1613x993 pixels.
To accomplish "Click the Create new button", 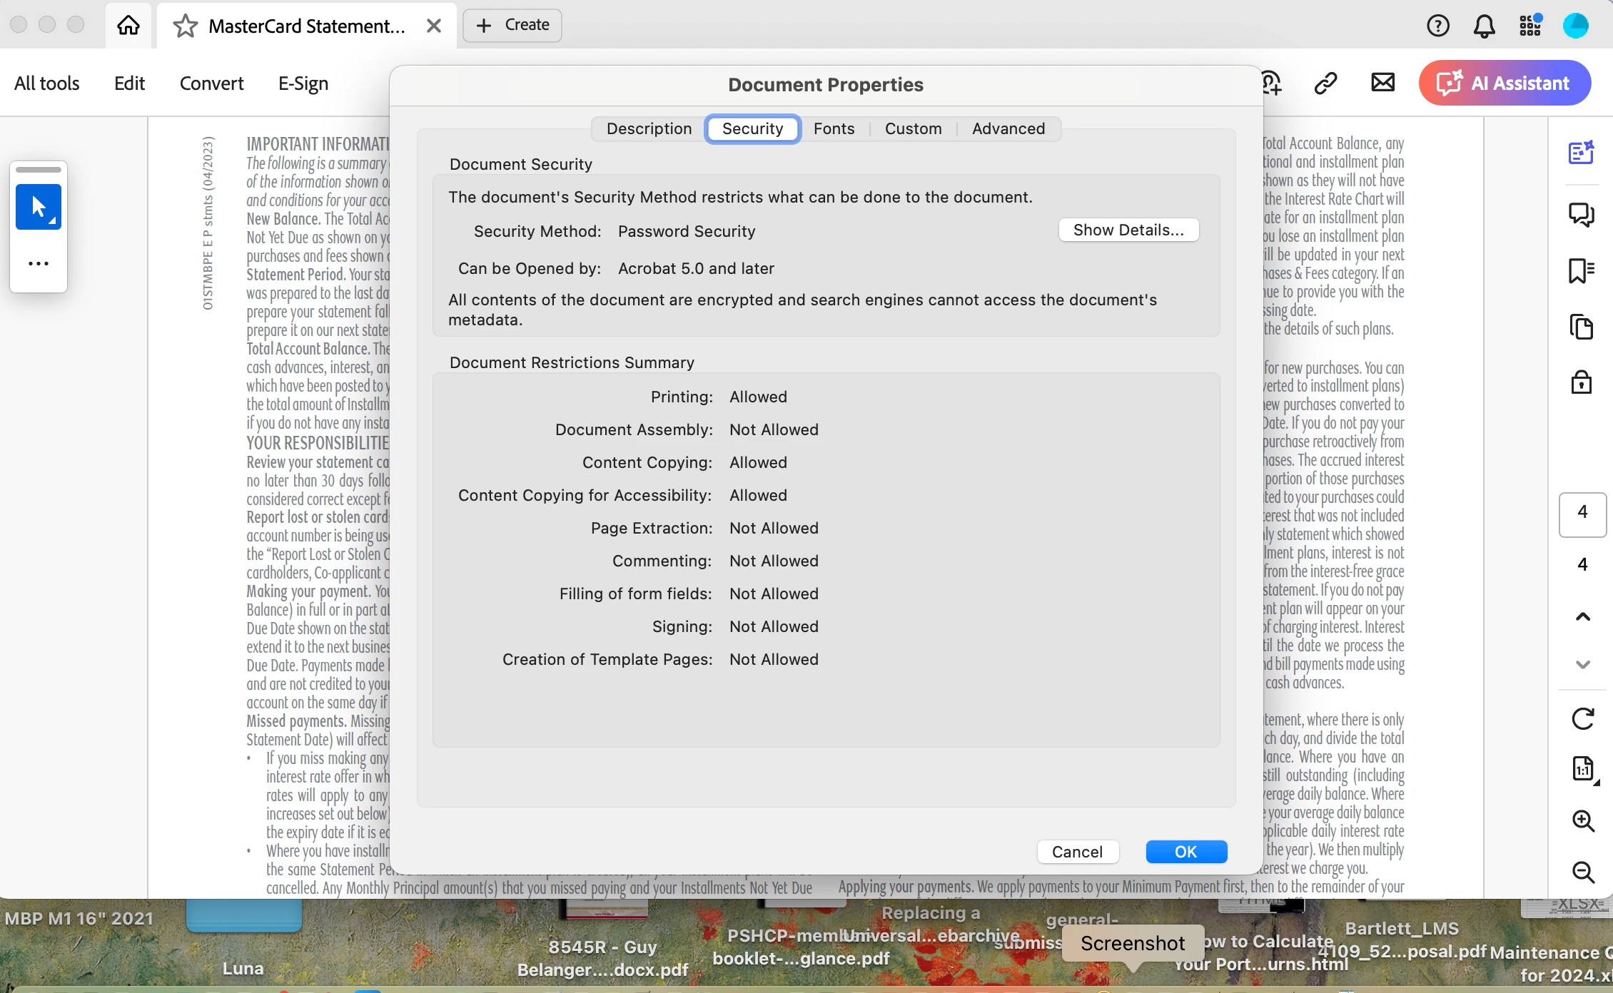I will click(512, 25).
